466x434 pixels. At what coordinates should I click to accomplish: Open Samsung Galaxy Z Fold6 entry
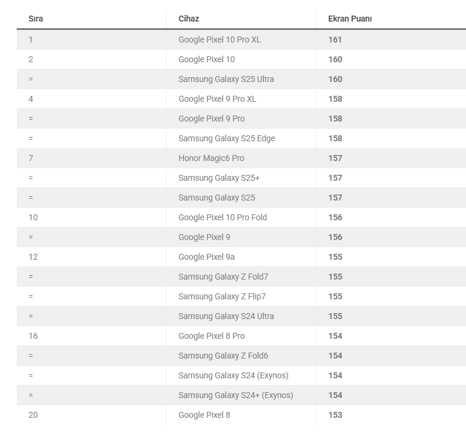[223, 356]
